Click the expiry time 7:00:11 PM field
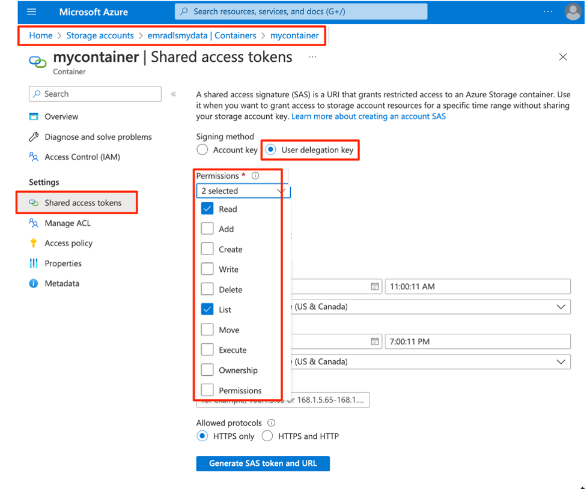This screenshot has width=587, height=491. coord(478,342)
